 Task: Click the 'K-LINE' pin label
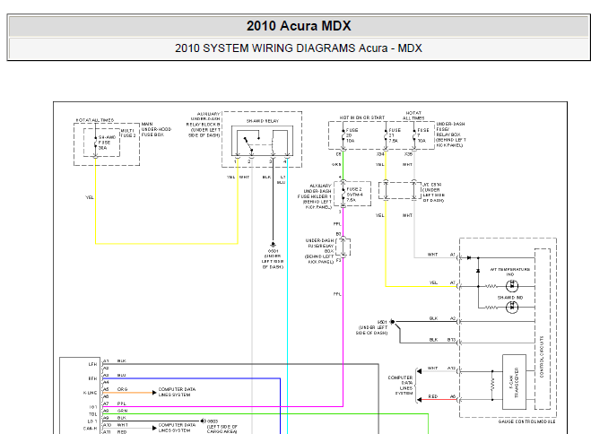[90, 393]
